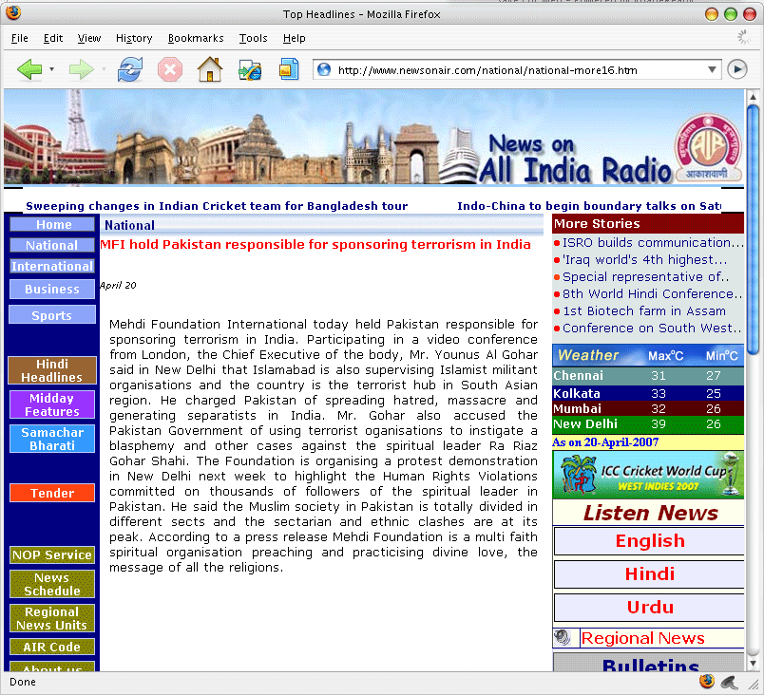
Task: Open the View menu
Action: tap(89, 38)
